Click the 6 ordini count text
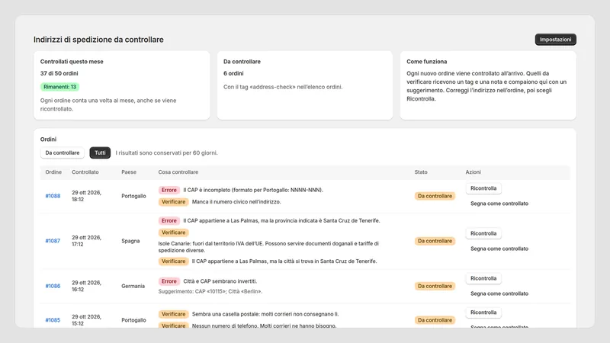Screen dimensions: 610x343 point(233,73)
